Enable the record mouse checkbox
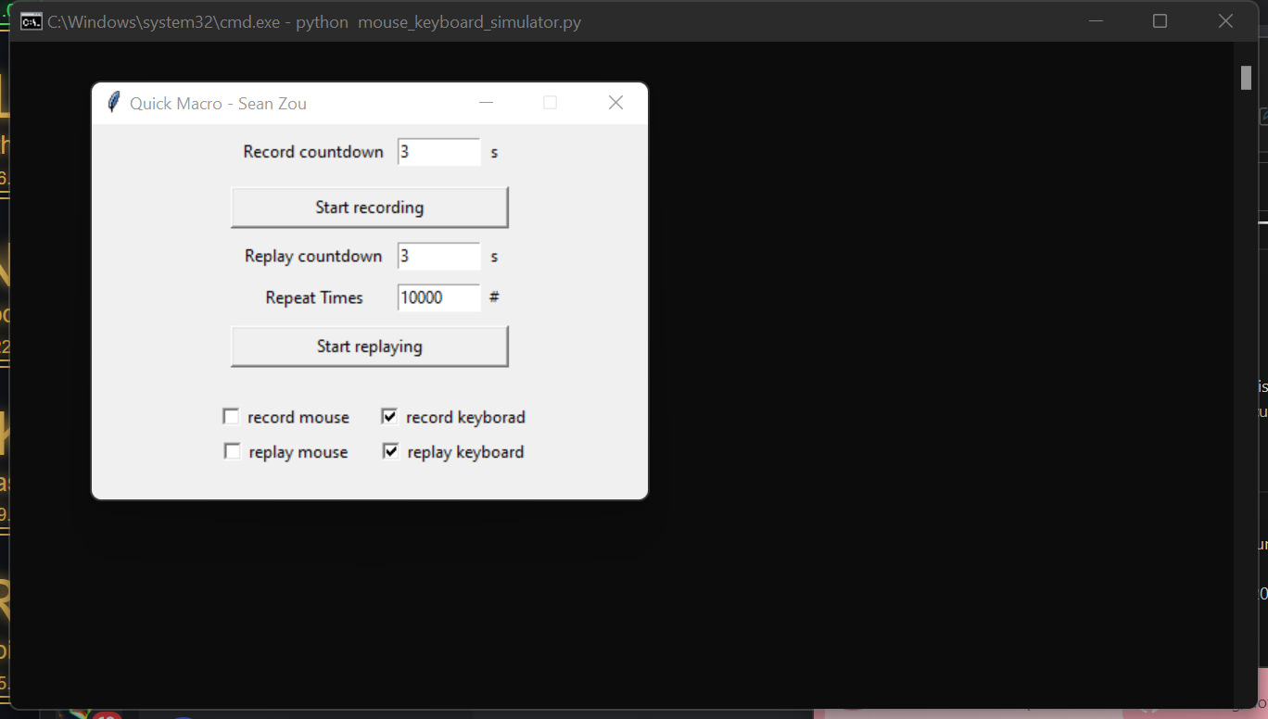 pyautogui.click(x=232, y=417)
